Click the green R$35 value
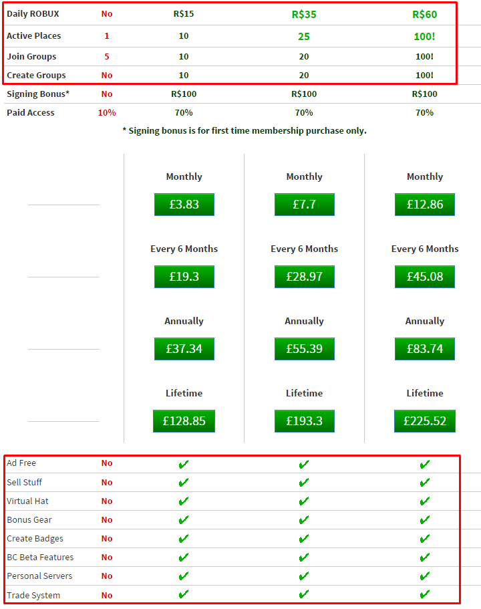This screenshot has width=481, height=609. pyautogui.click(x=304, y=14)
